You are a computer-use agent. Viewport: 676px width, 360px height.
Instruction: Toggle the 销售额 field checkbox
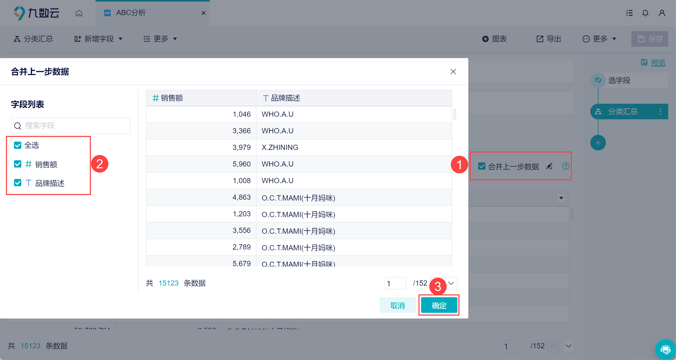pos(18,164)
